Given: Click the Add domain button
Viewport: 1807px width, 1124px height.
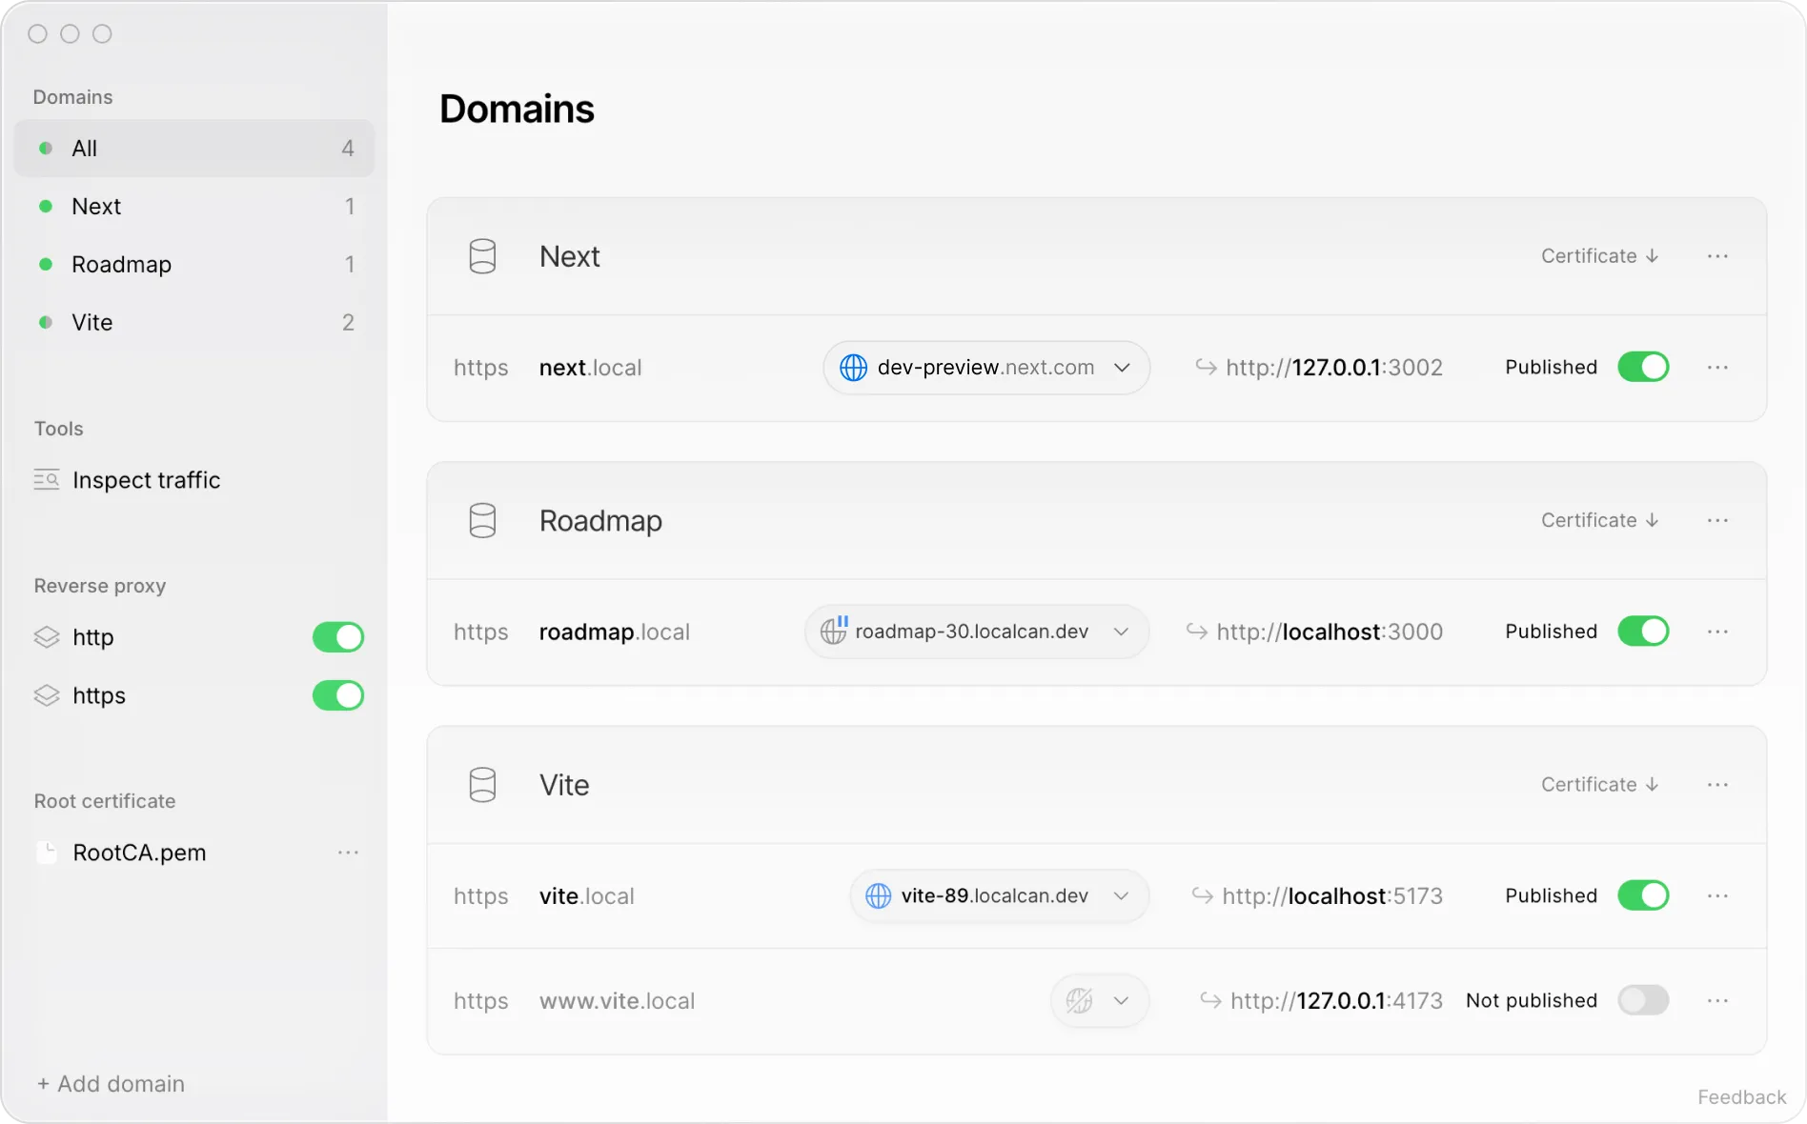Looking at the screenshot, I should coord(111,1084).
